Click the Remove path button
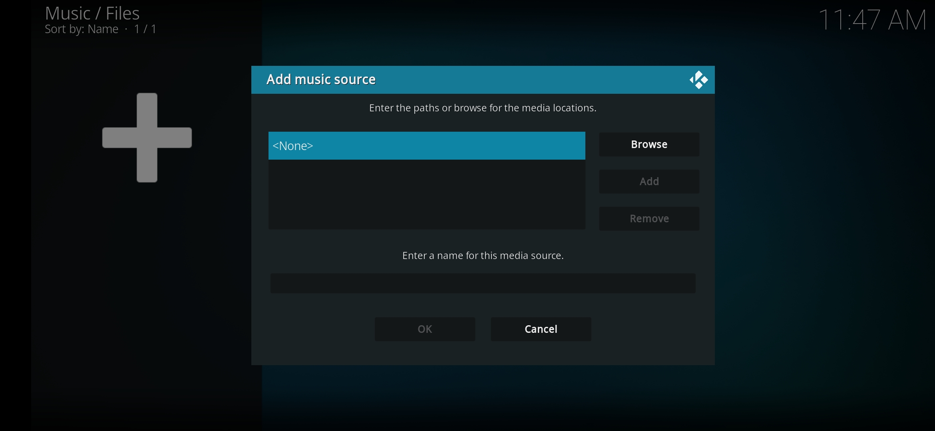Screen dimensions: 935x431 coord(649,219)
